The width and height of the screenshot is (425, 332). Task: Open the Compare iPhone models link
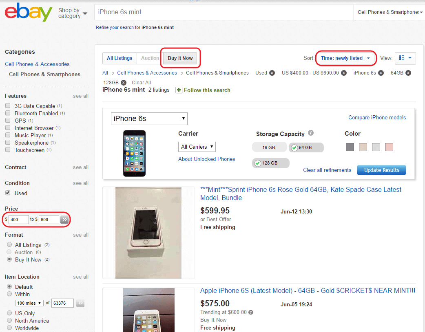(377, 117)
